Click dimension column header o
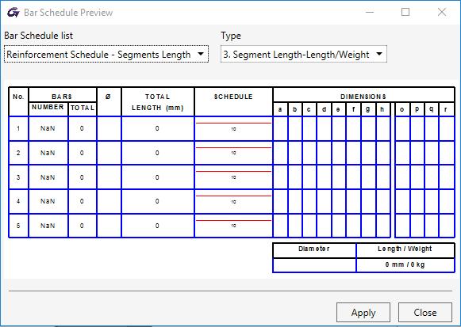Image resolution: width=461 pixels, height=327 pixels. tap(402, 109)
